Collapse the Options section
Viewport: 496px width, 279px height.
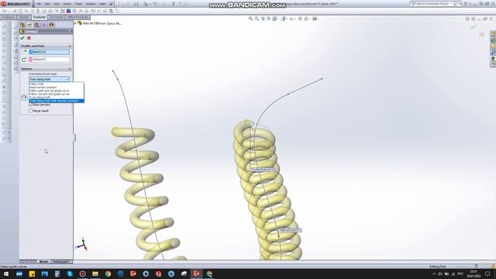click(x=70, y=69)
